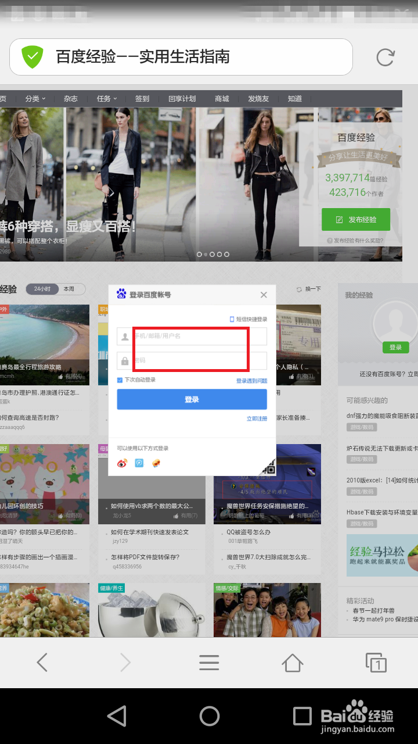This screenshot has height=744, width=418.
Task: Open the 经验马拉松 banner
Action: tap(382, 555)
